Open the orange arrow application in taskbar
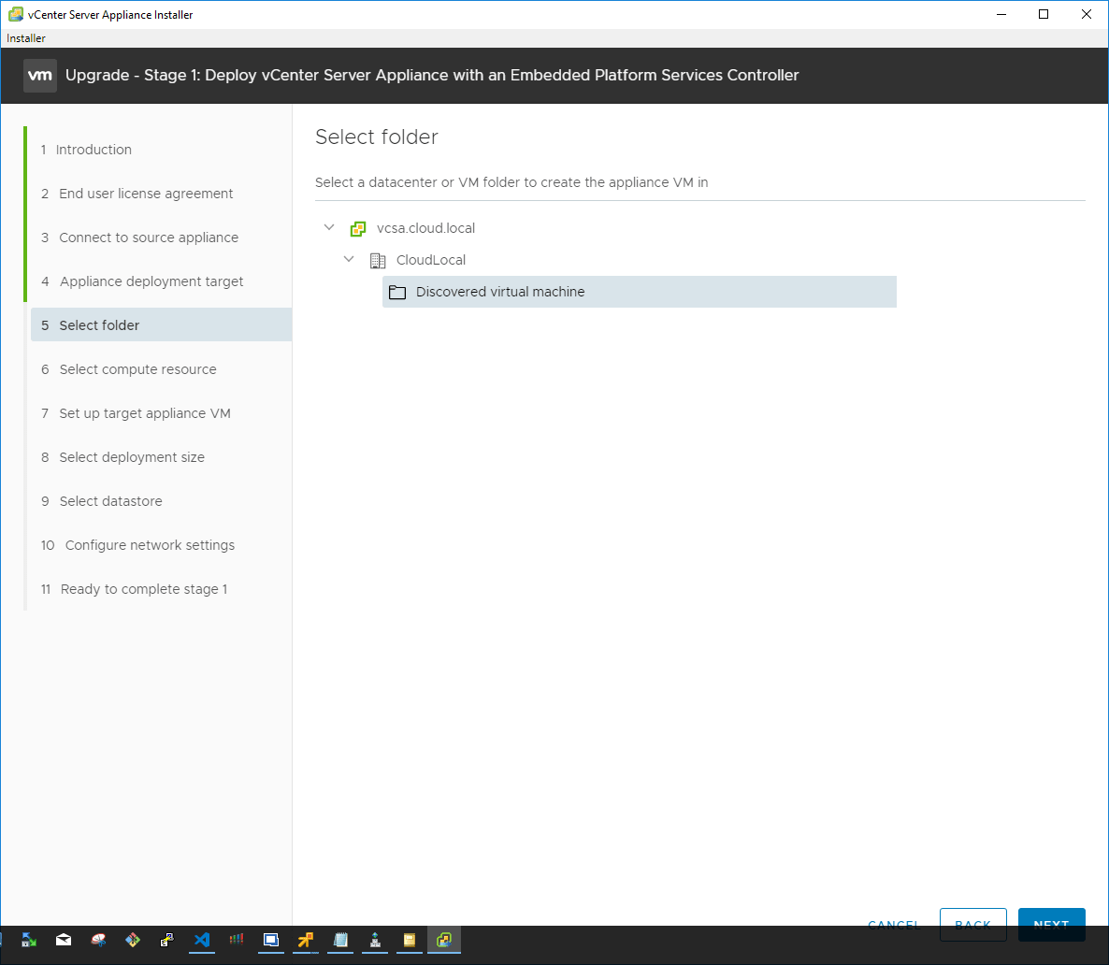This screenshot has height=965, width=1109. [x=306, y=940]
